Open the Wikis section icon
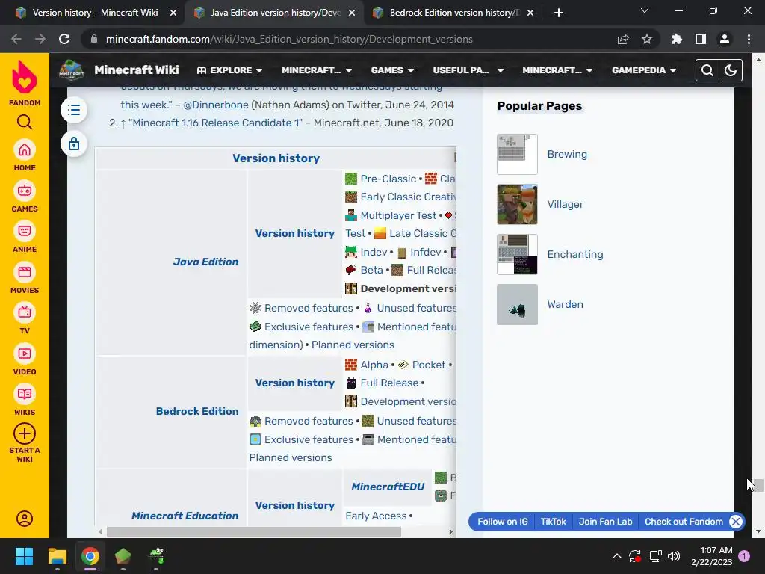Screen dimensions: 765x574 point(25,395)
